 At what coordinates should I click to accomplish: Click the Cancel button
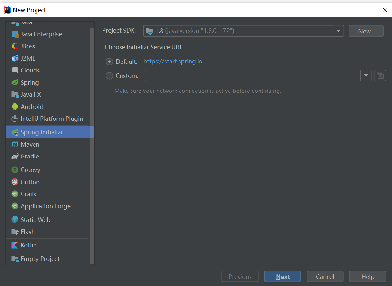[325, 277]
